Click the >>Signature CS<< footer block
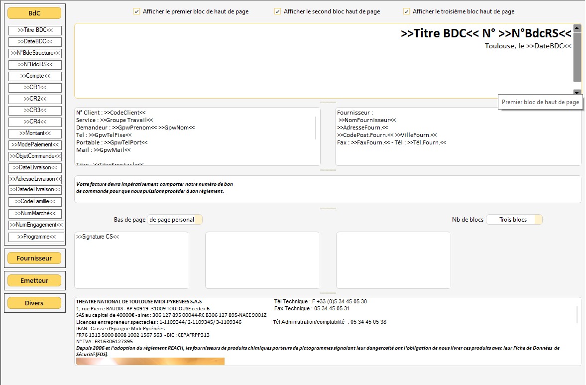The width and height of the screenshot is (586, 385). tap(131, 259)
